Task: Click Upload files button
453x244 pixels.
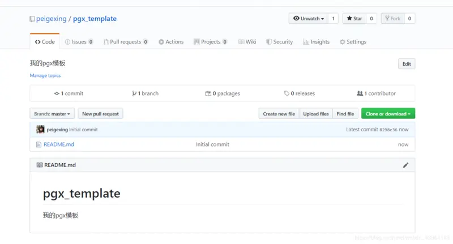Action: (x=316, y=113)
